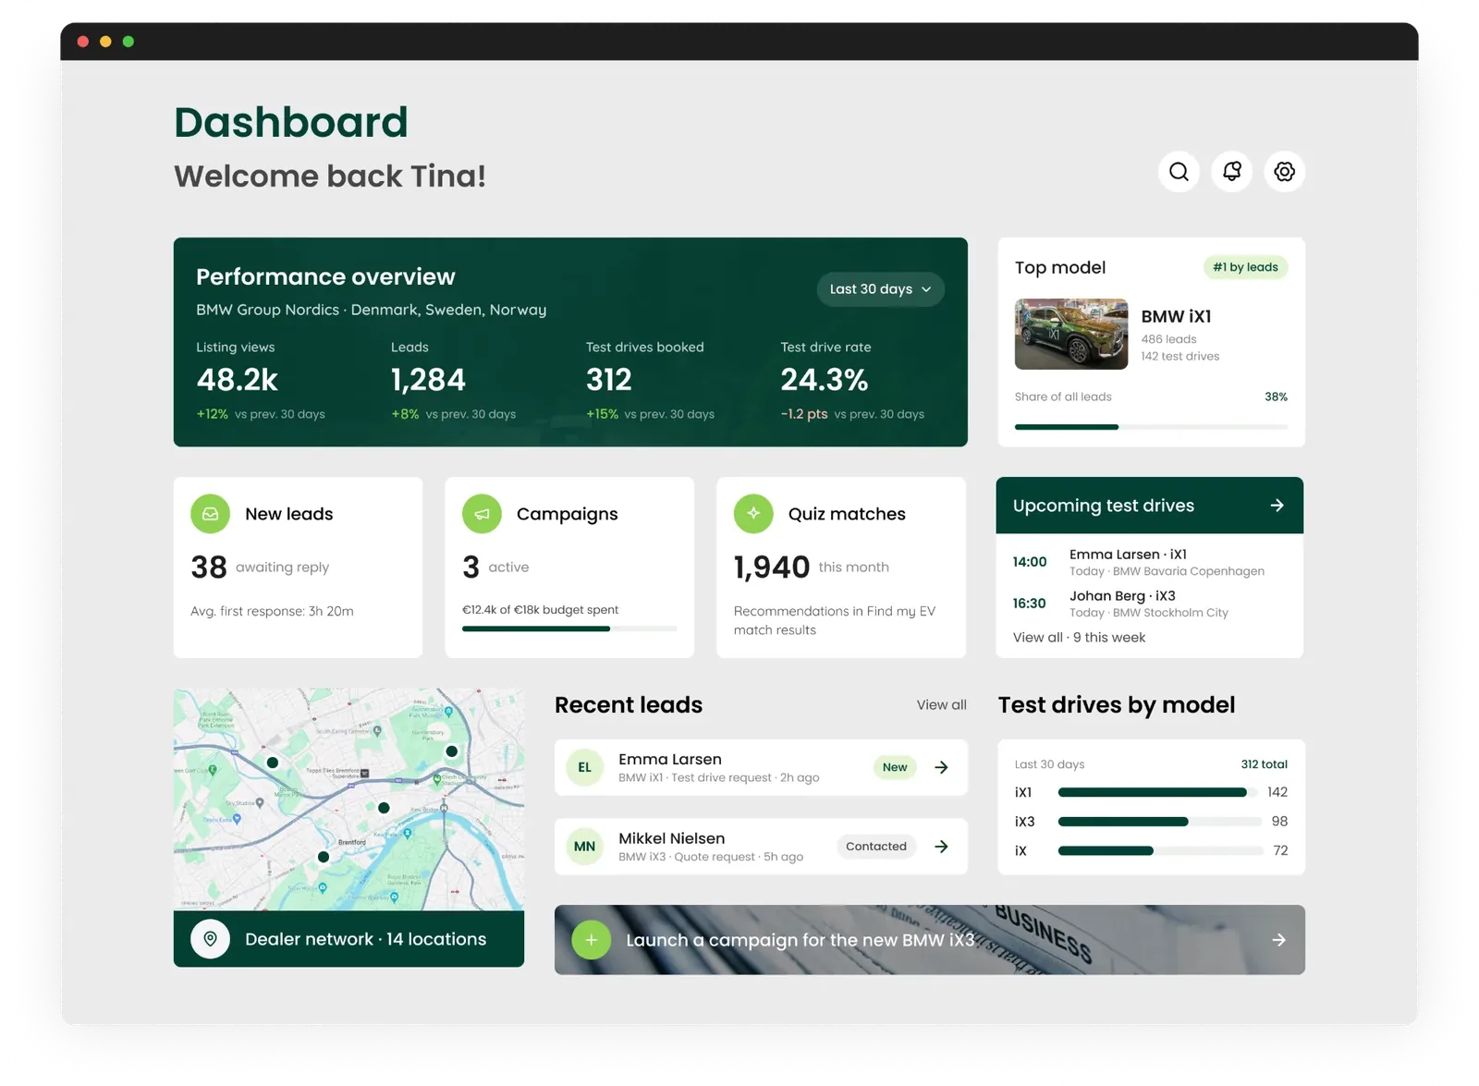
Task: Click the 14:00 Emma Larsen test drive row
Action: tap(1149, 562)
